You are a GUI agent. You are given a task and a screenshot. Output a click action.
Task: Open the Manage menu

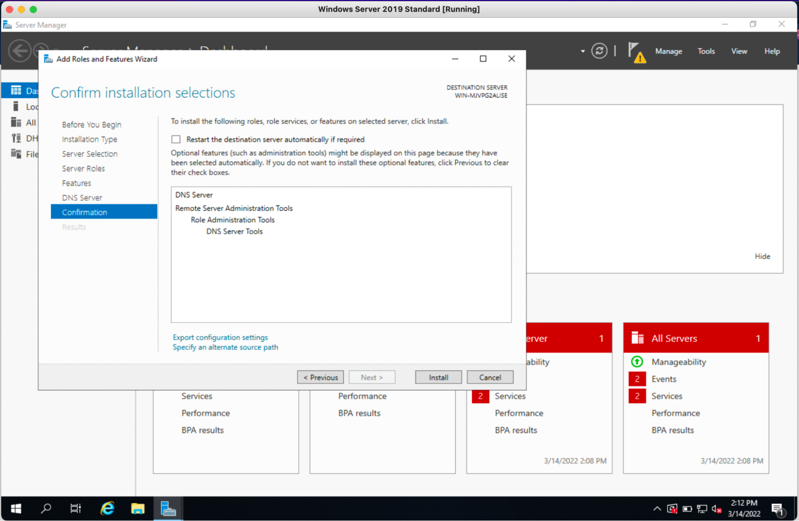coord(668,51)
